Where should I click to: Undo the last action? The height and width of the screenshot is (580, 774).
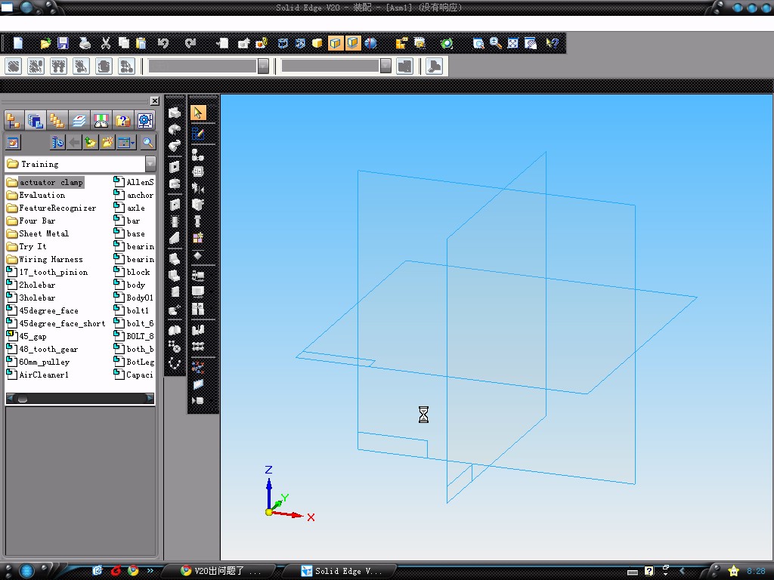pos(163,43)
